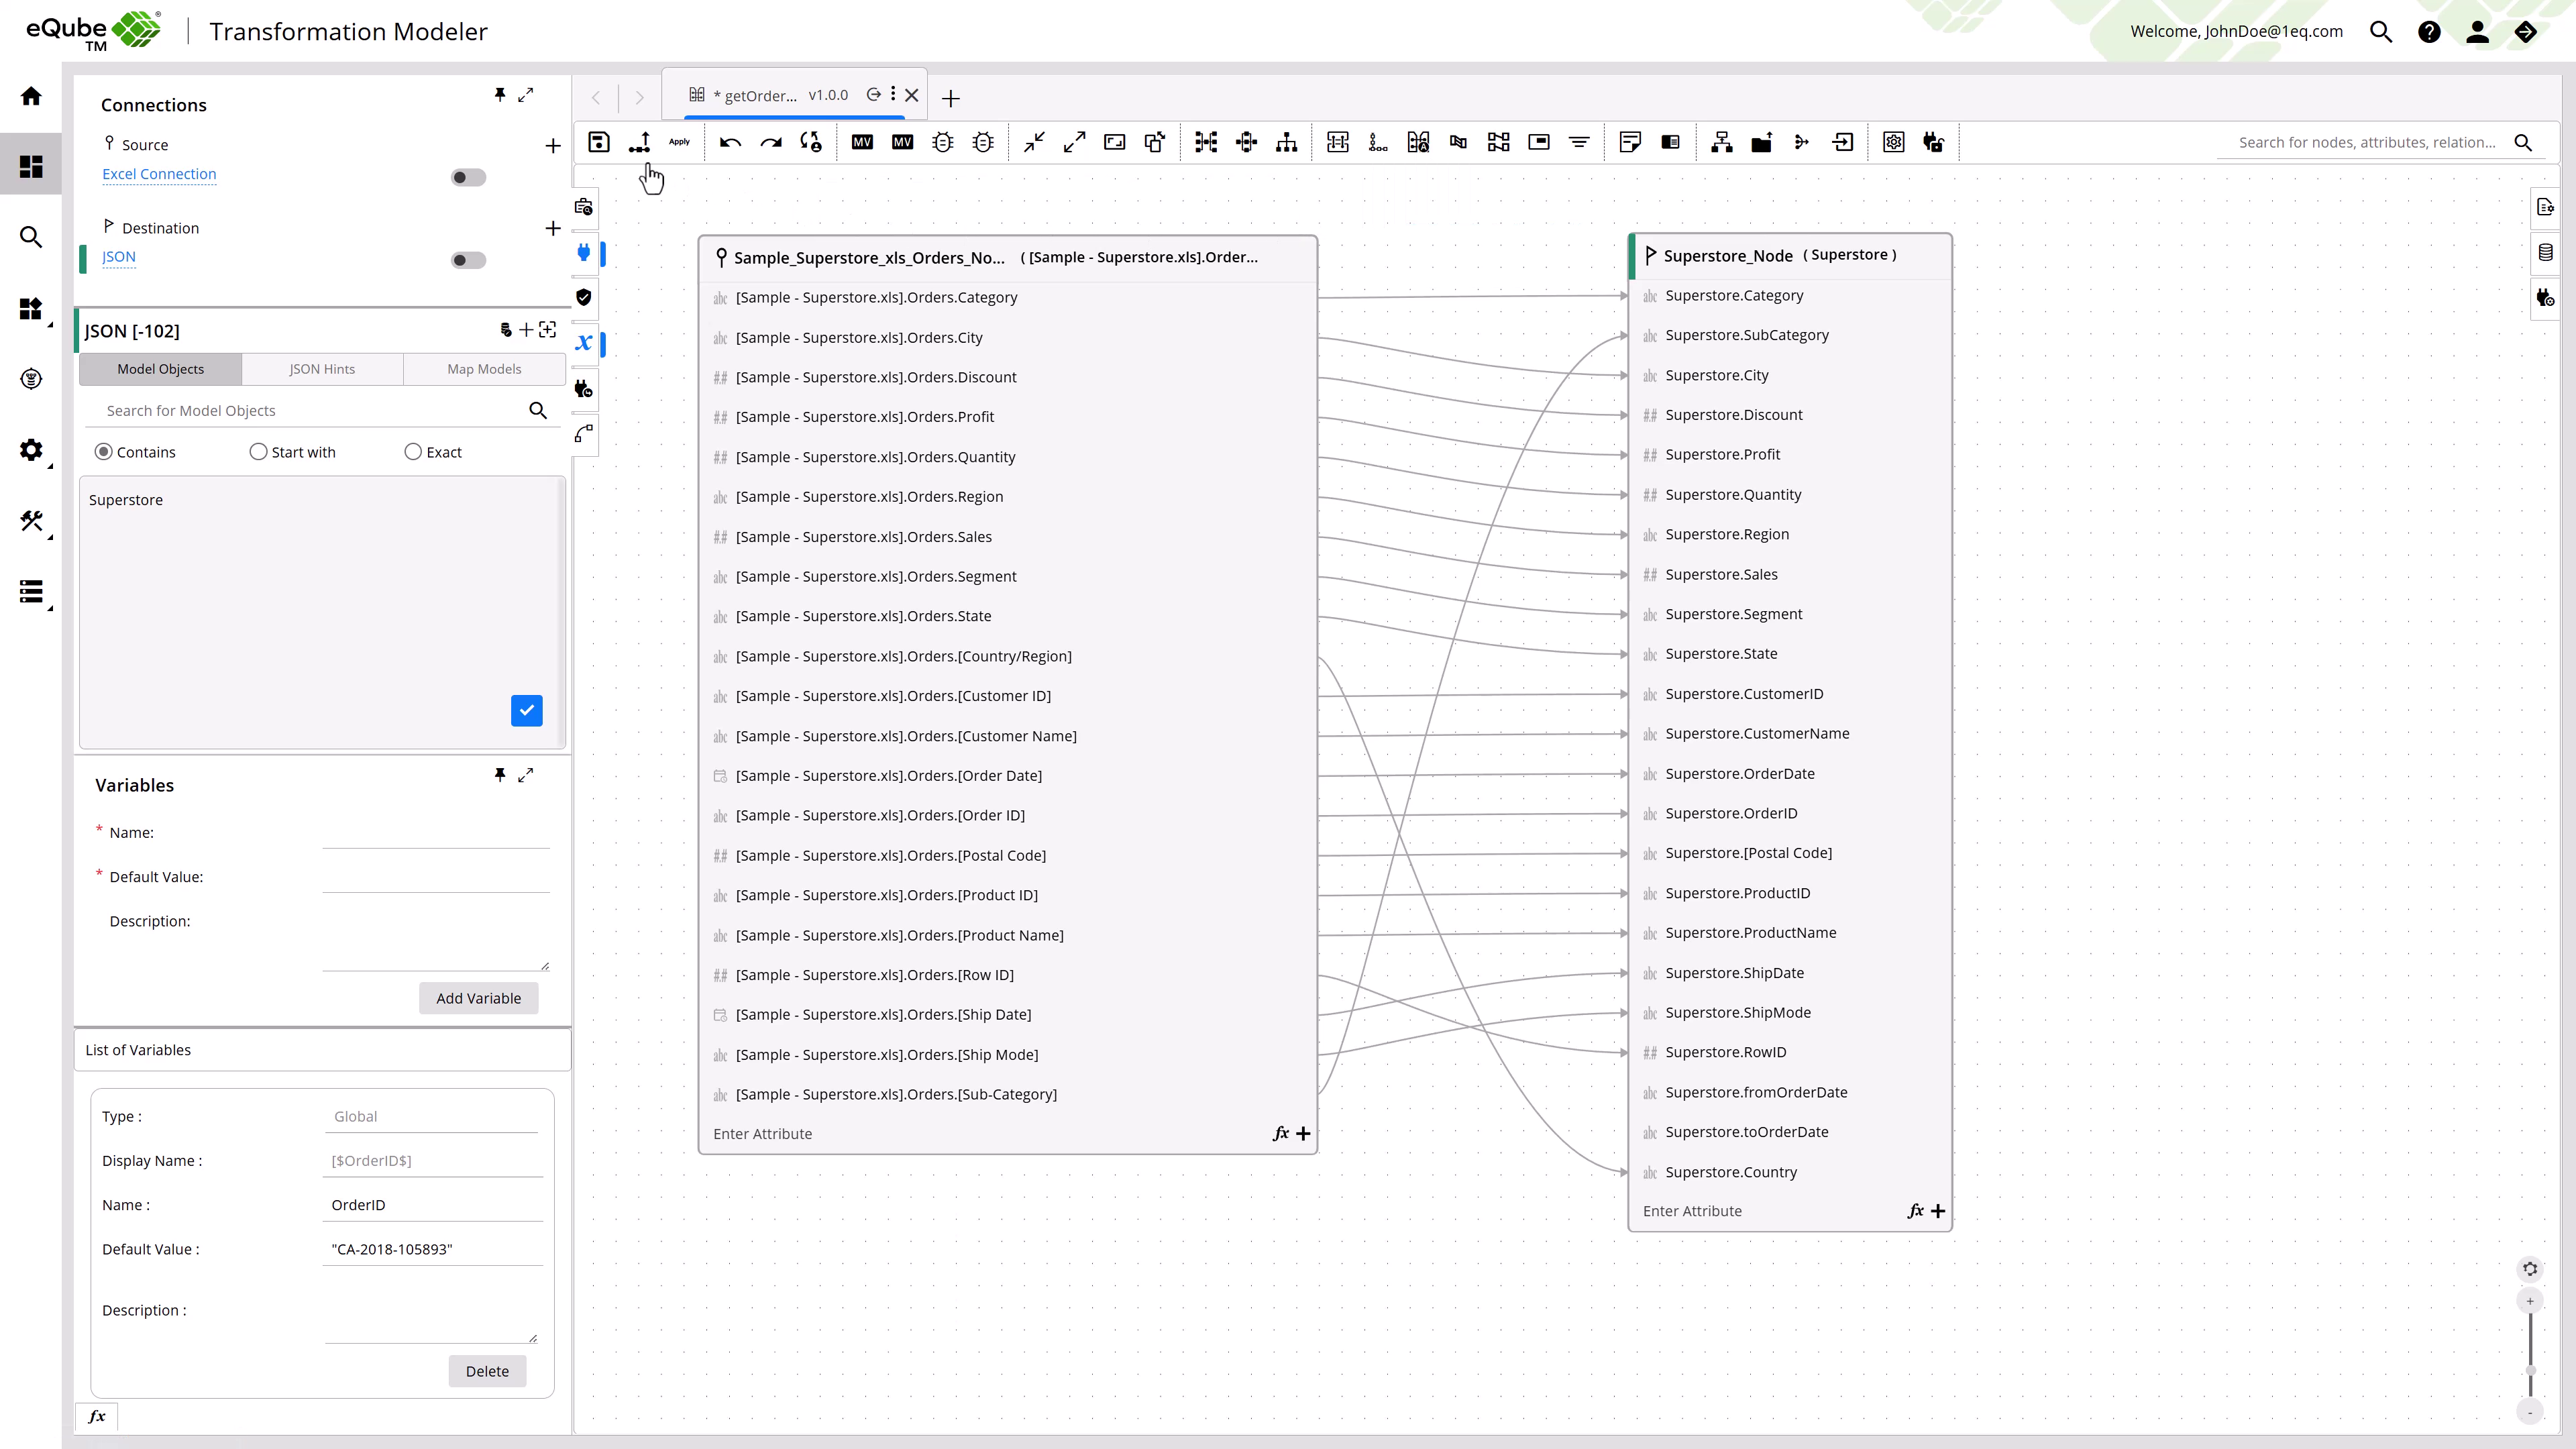Image resolution: width=2576 pixels, height=1449 pixels.
Task: Click the plug with lock toolbar icon
Action: click(x=1933, y=142)
